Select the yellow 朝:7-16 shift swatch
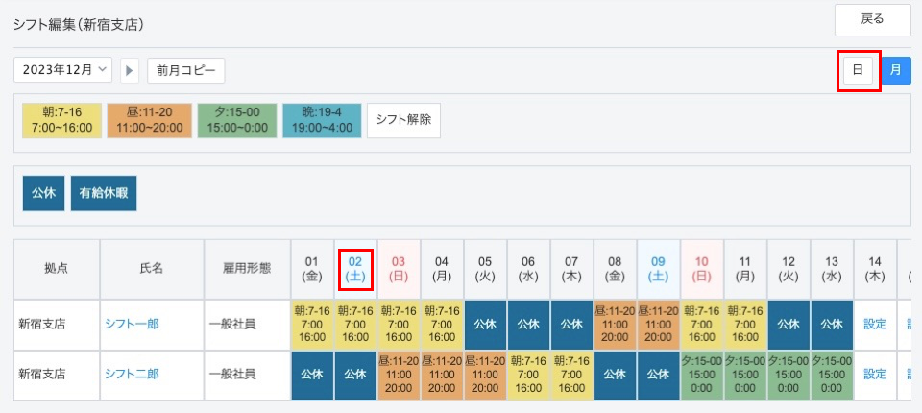The image size is (922, 413). click(x=61, y=120)
